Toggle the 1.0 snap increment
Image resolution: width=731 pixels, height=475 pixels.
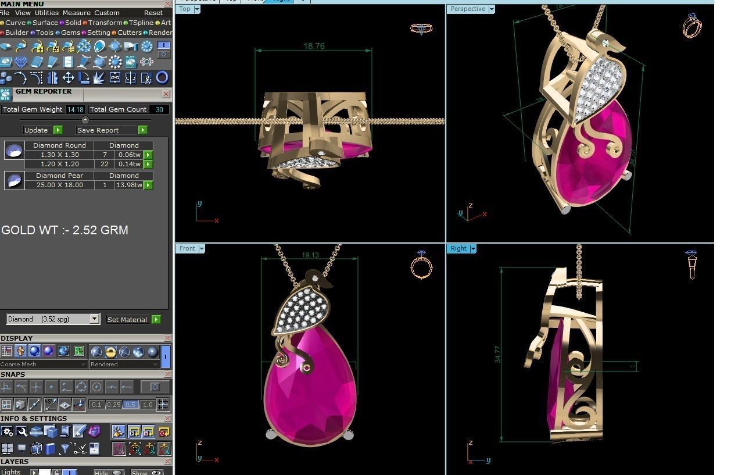pos(148,405)
